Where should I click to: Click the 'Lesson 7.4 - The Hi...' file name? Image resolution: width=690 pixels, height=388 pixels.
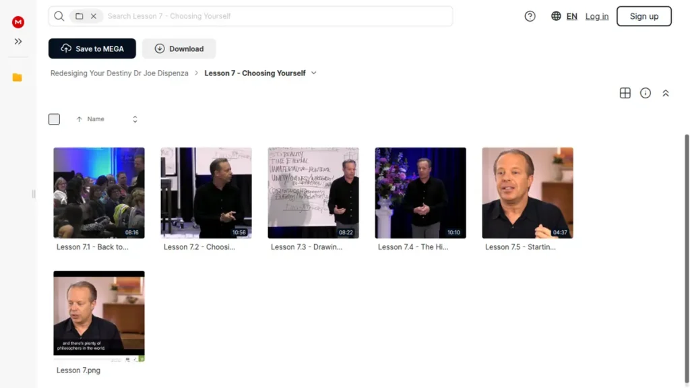(413, 247)
